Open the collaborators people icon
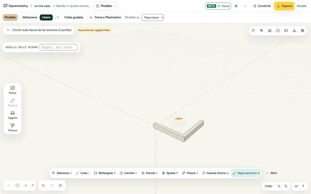The image size is (311, 194). pos(236,6)
